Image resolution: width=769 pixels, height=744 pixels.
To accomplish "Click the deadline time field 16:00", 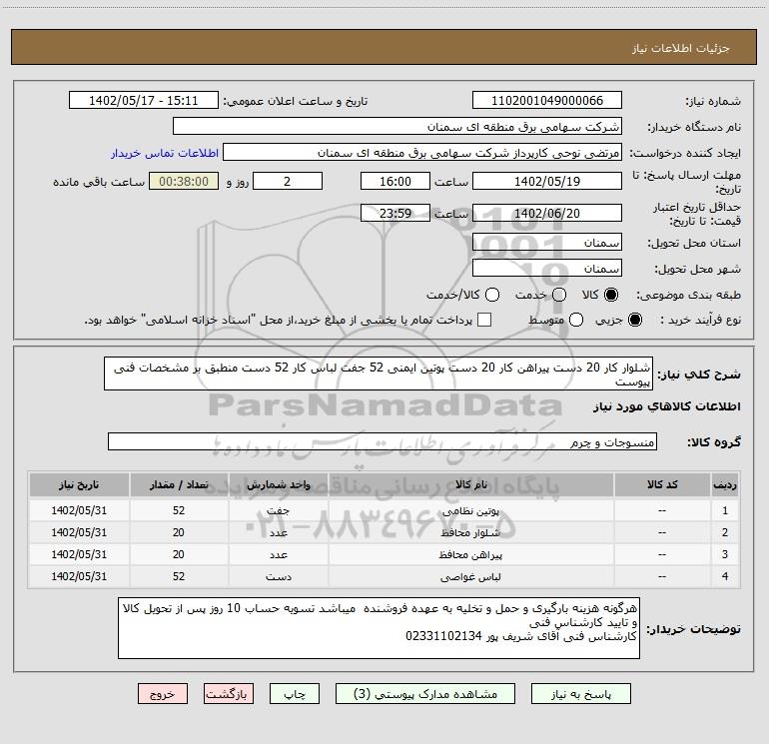I will tap(395, 181).
